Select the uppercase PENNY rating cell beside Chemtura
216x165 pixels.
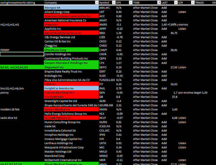point(22,50)
